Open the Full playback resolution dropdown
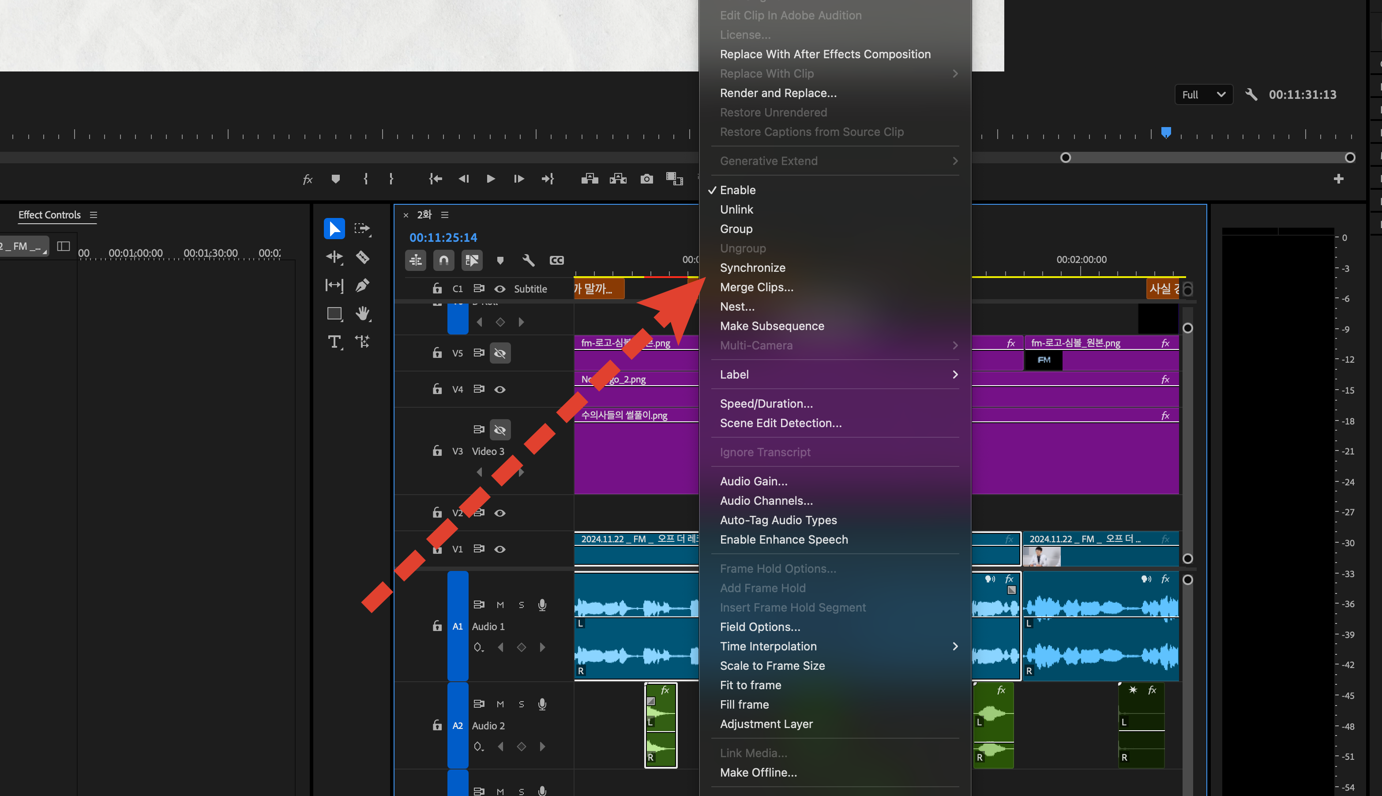 click(x=1203, y=94)
